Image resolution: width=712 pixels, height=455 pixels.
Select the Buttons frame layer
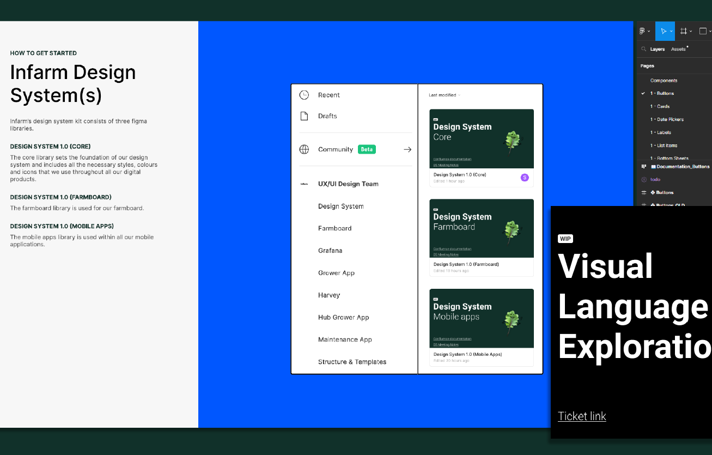pyautogui.click(x=662, y=192)
